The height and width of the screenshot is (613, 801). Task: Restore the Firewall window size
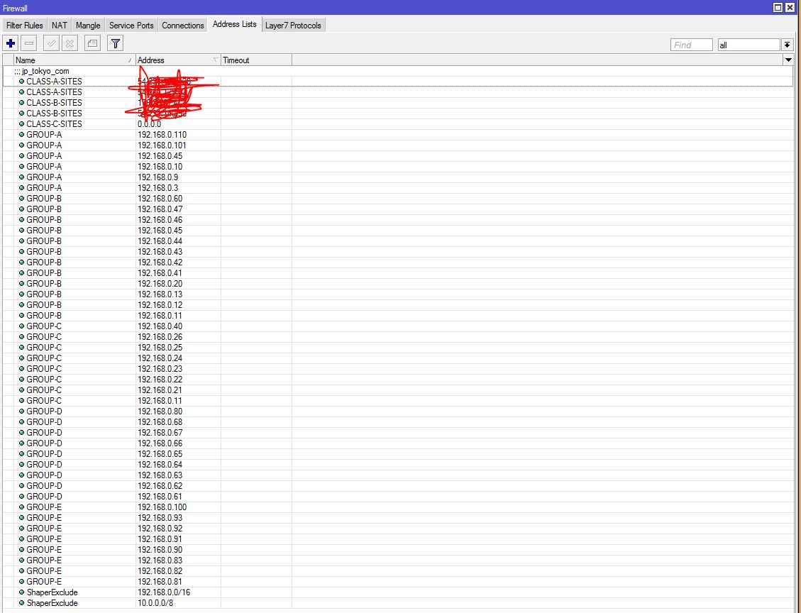pos(778,7)
